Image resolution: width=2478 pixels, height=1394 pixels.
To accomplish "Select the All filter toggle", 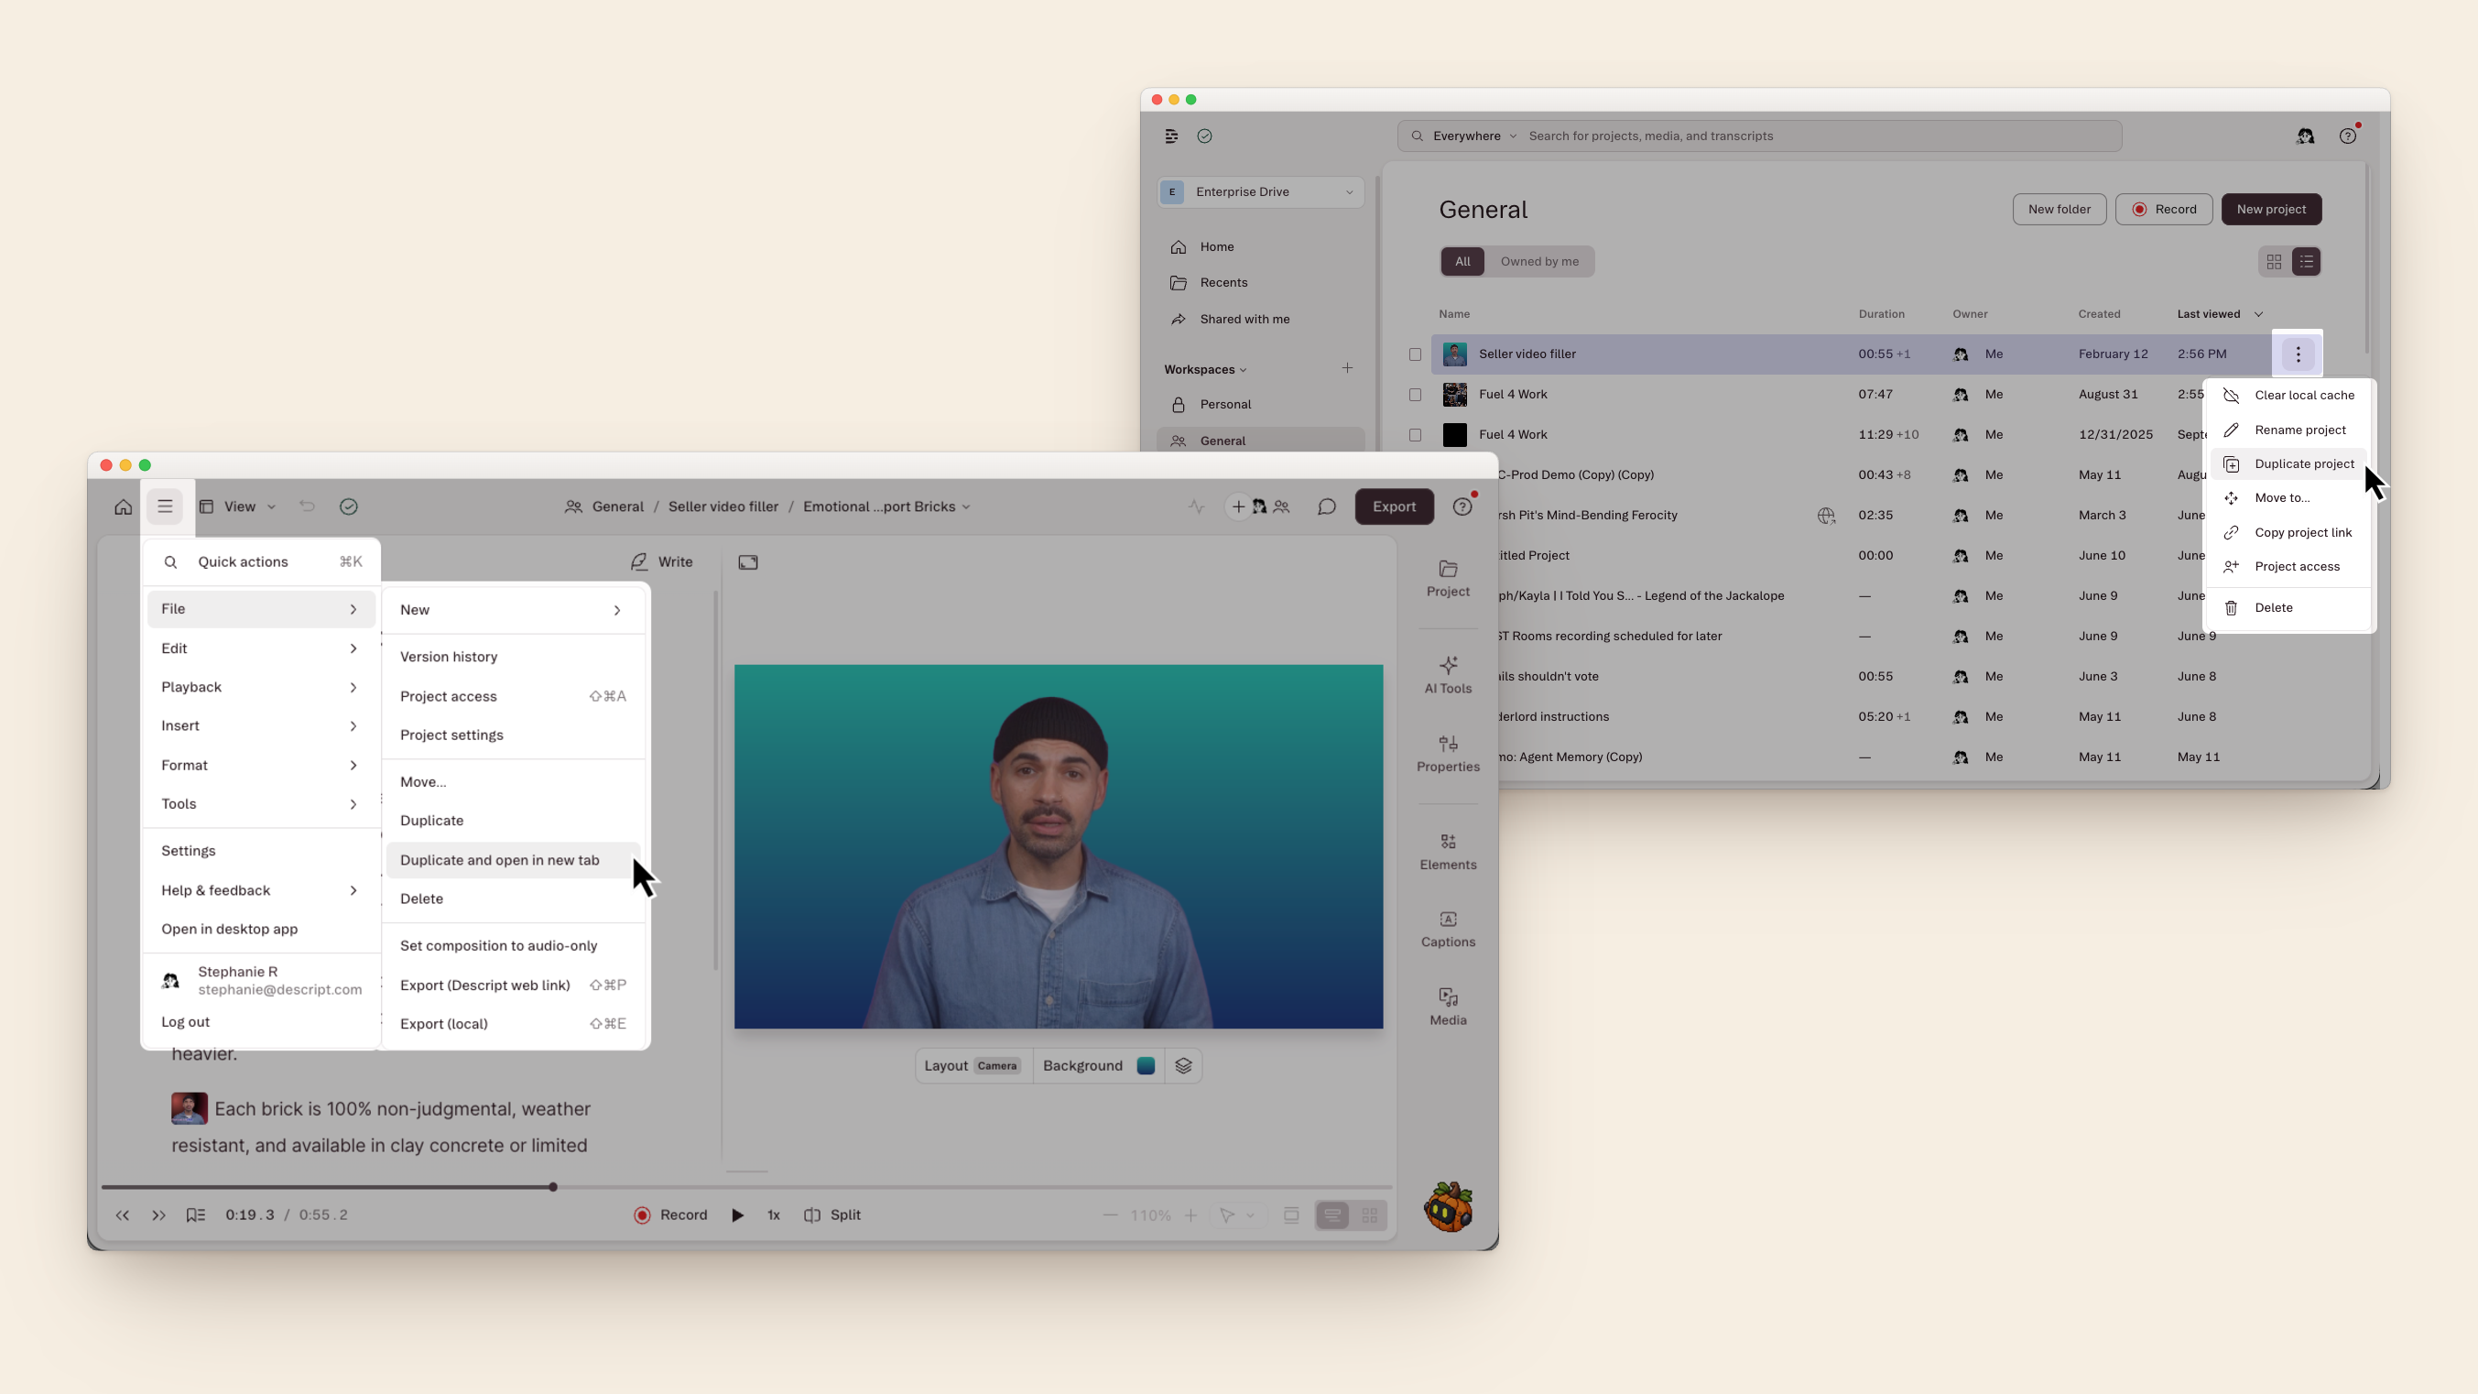I will coord(1462,262).
